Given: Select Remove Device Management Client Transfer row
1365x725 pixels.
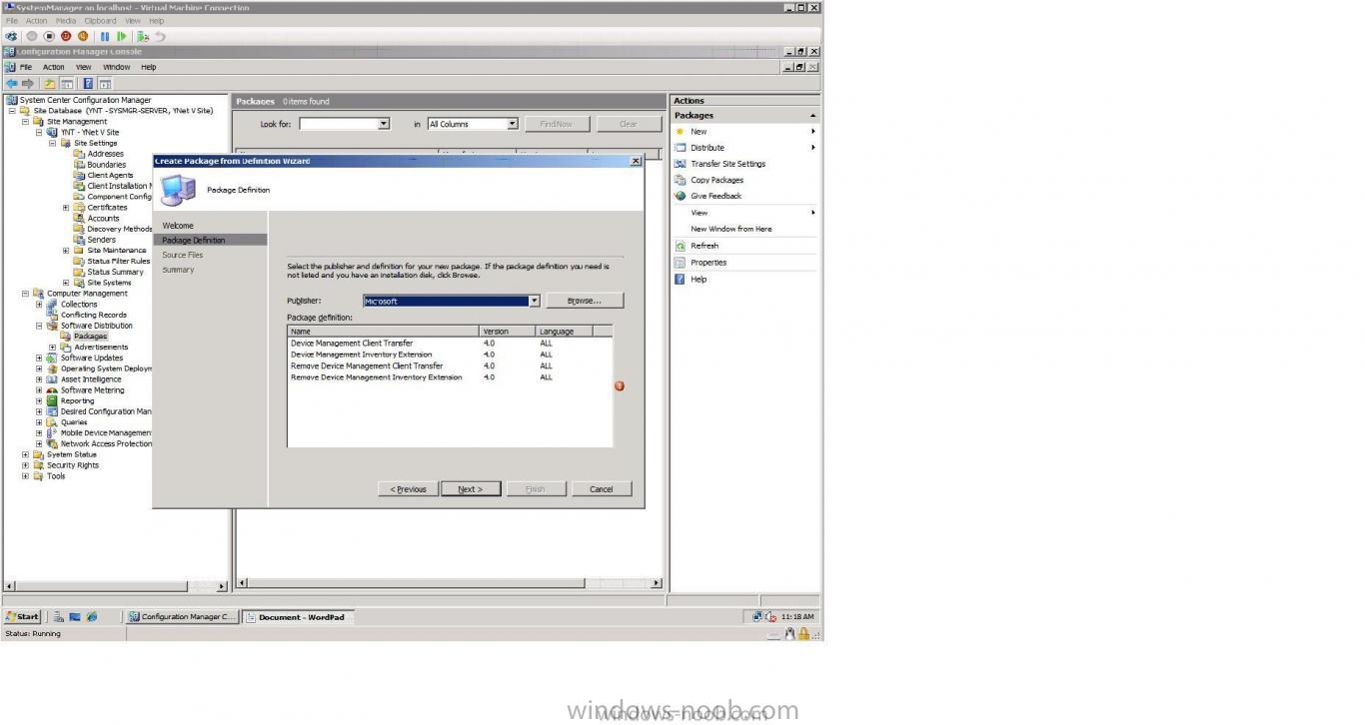Looking at the screenshot, I should click(x=367, y=366).
